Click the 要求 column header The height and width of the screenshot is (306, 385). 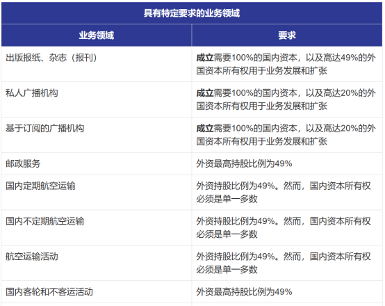pyautogui.click(x=287, y=35)
